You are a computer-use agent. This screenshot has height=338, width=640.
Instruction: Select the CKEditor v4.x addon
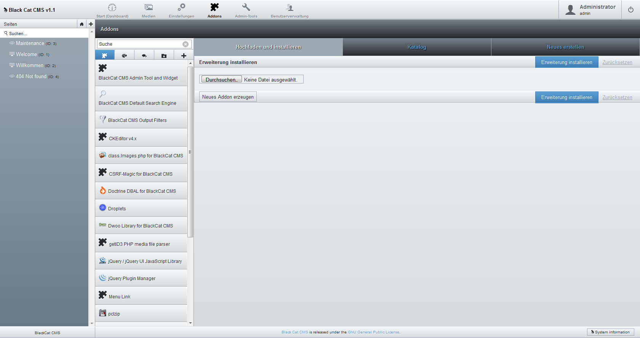pos(141,138)
